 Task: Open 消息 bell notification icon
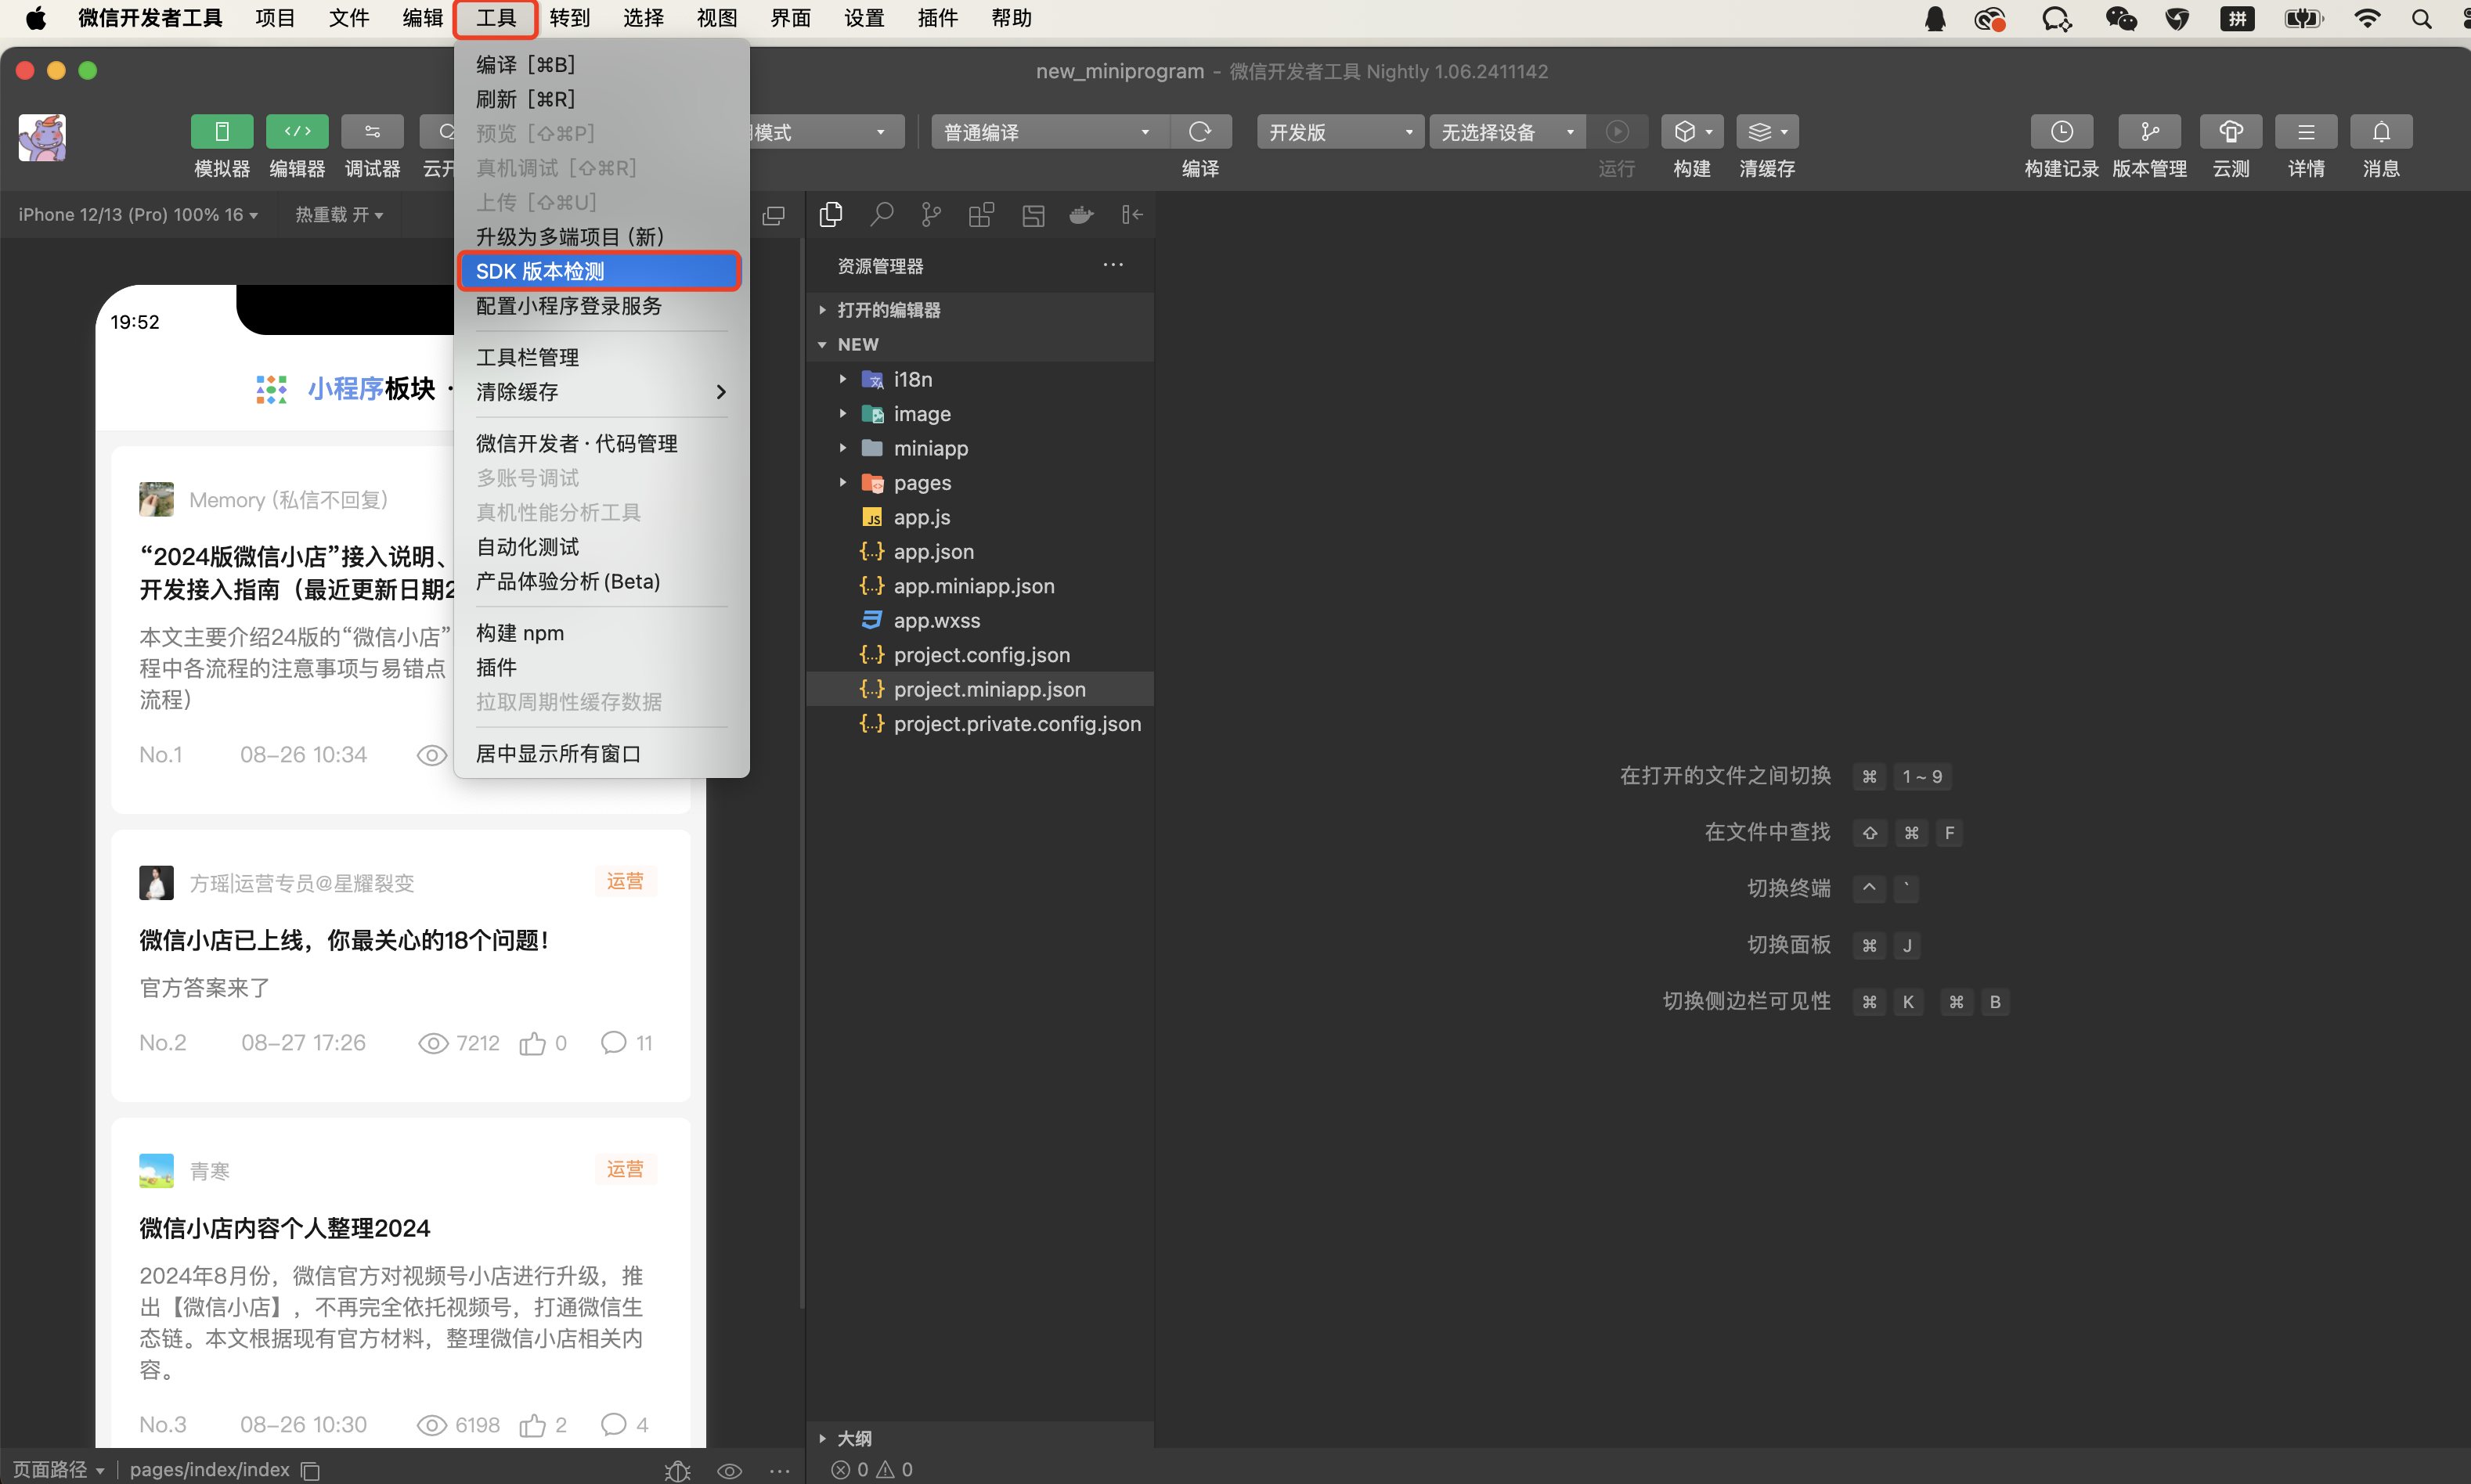tap(2381, 132)
